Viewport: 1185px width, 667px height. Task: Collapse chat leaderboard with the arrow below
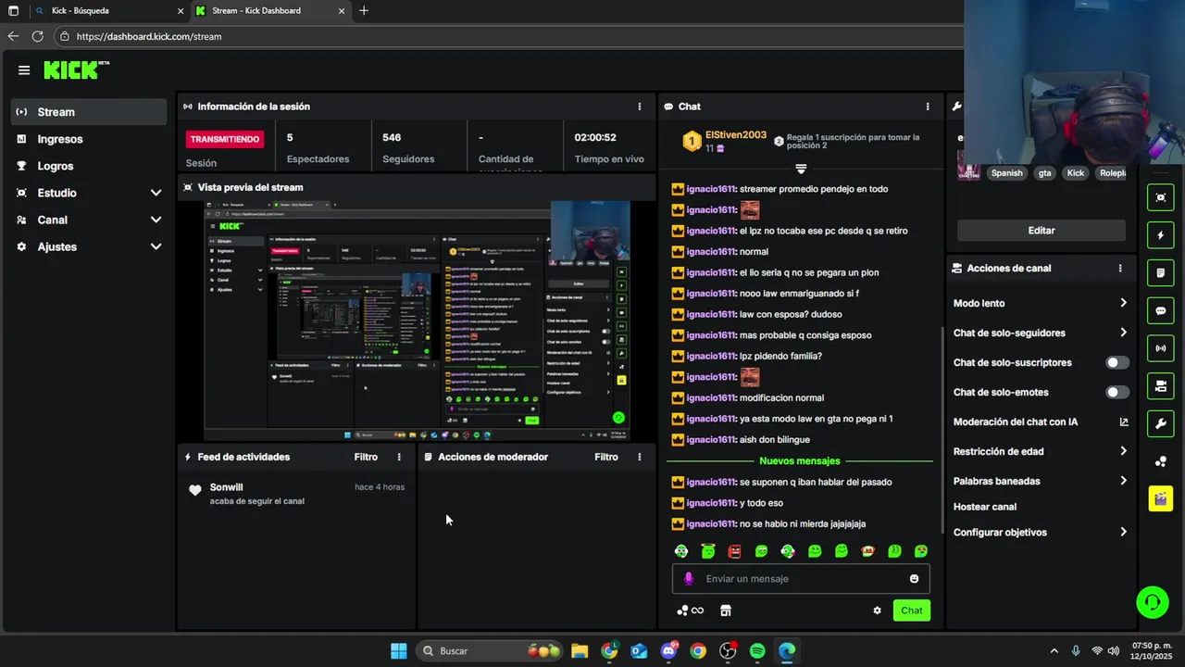[x=801, y=169]
